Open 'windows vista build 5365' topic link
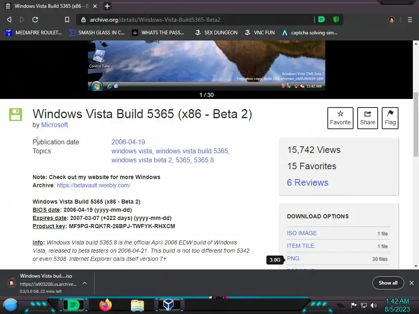This screenshot has width=419, height=314. click(192, 151)
